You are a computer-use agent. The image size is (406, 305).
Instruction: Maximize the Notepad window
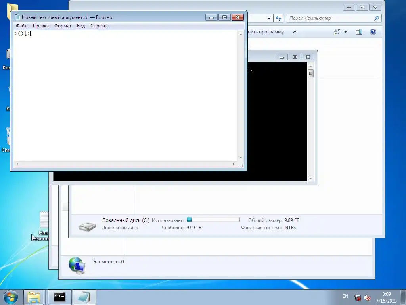point(224,17)
